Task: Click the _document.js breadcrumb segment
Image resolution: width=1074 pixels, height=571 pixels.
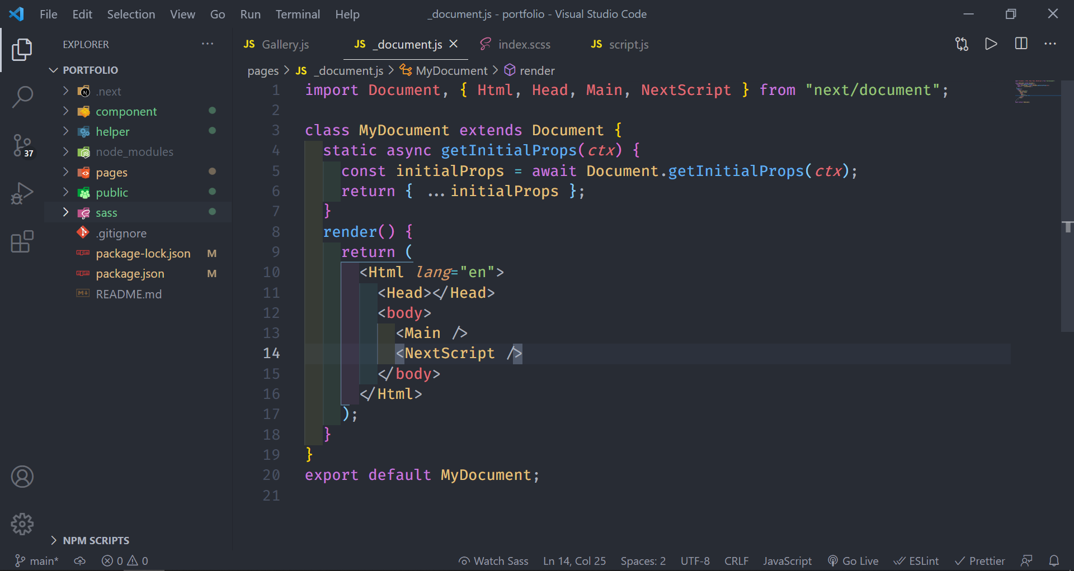Action: [340, 70]
